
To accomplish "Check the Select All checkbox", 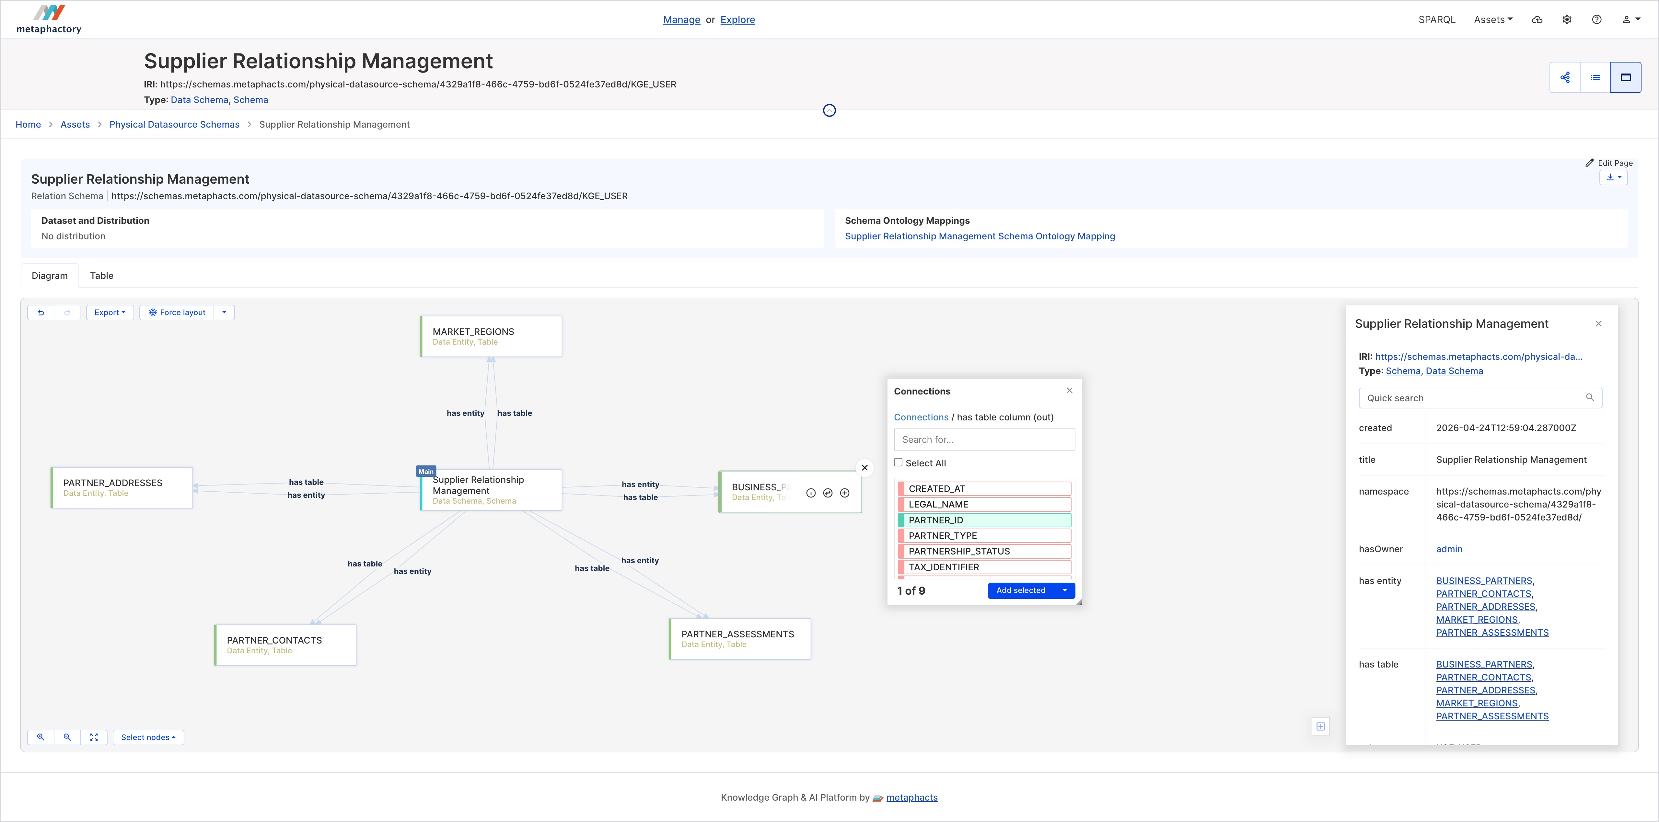I will [x=899, y=462].
